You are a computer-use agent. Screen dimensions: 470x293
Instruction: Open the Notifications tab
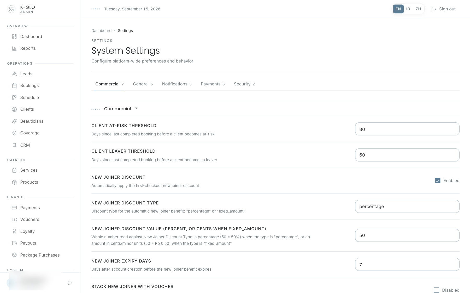(x=177, y=84)
